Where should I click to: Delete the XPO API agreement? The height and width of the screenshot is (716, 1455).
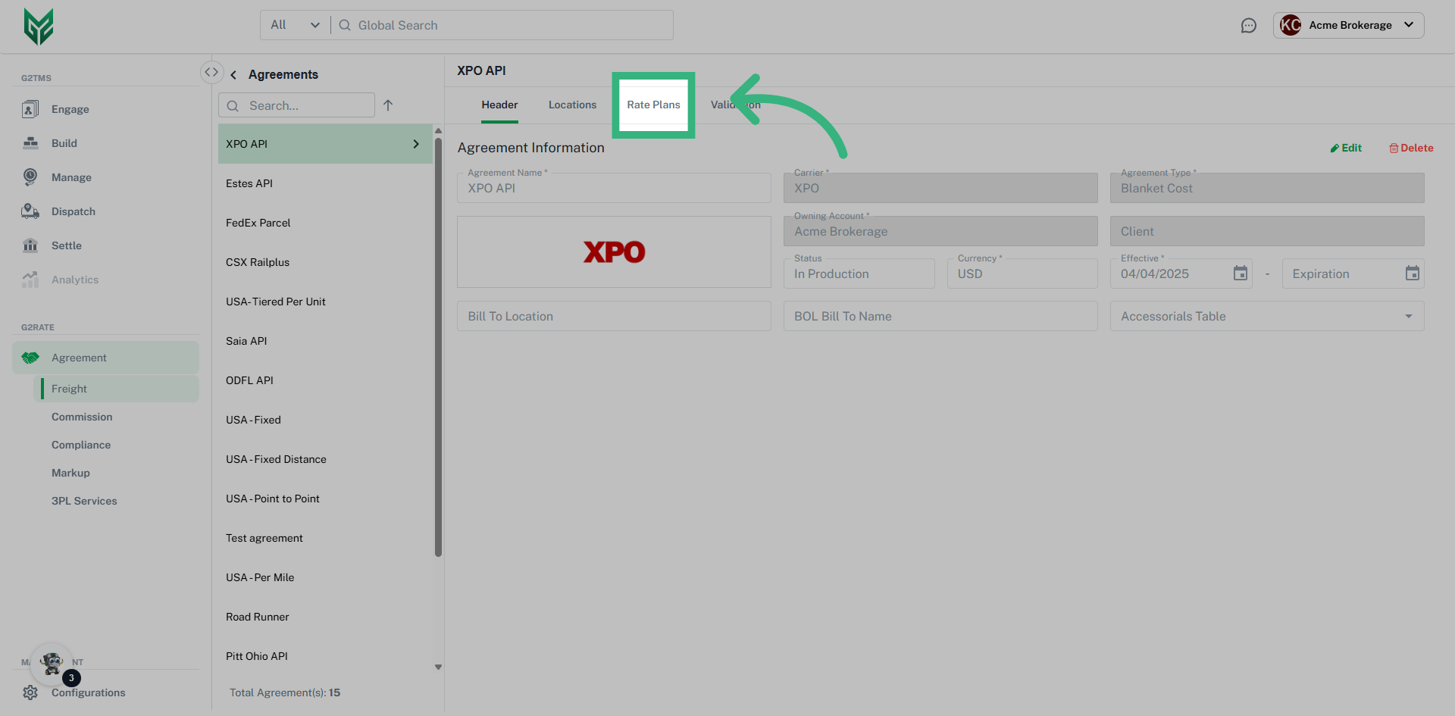click(x=1411, y=148)
